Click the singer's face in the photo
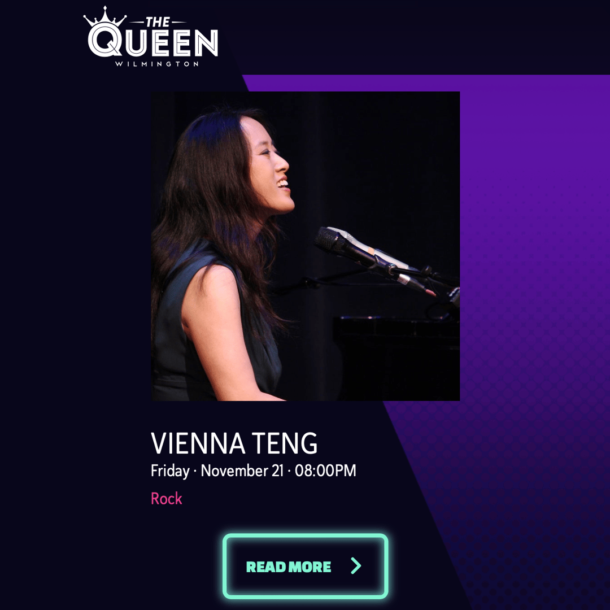The height and width of the screenshot is (610, 610). pyautogui.click(x=268, y=171)
